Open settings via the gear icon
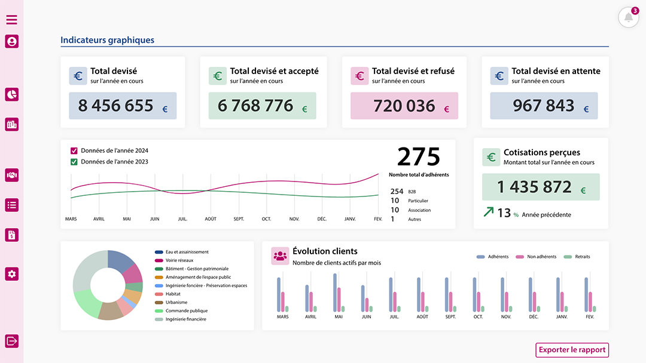This screenshot has width=646, height=363. point(11,273)
